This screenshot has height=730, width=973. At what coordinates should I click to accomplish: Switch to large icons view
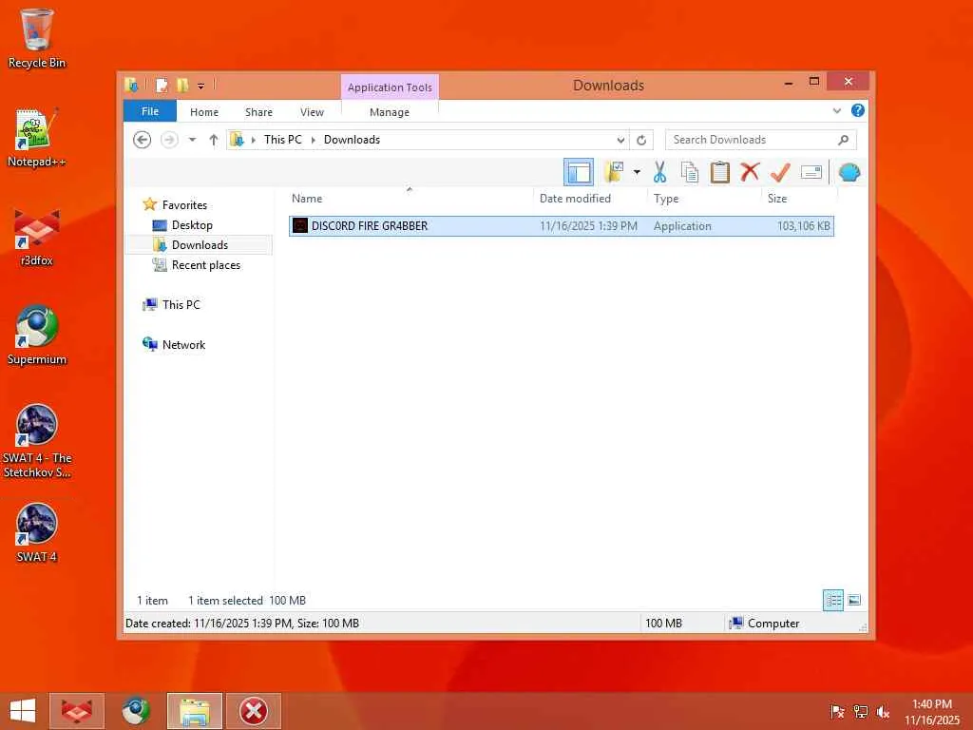(x=854, y=600)
